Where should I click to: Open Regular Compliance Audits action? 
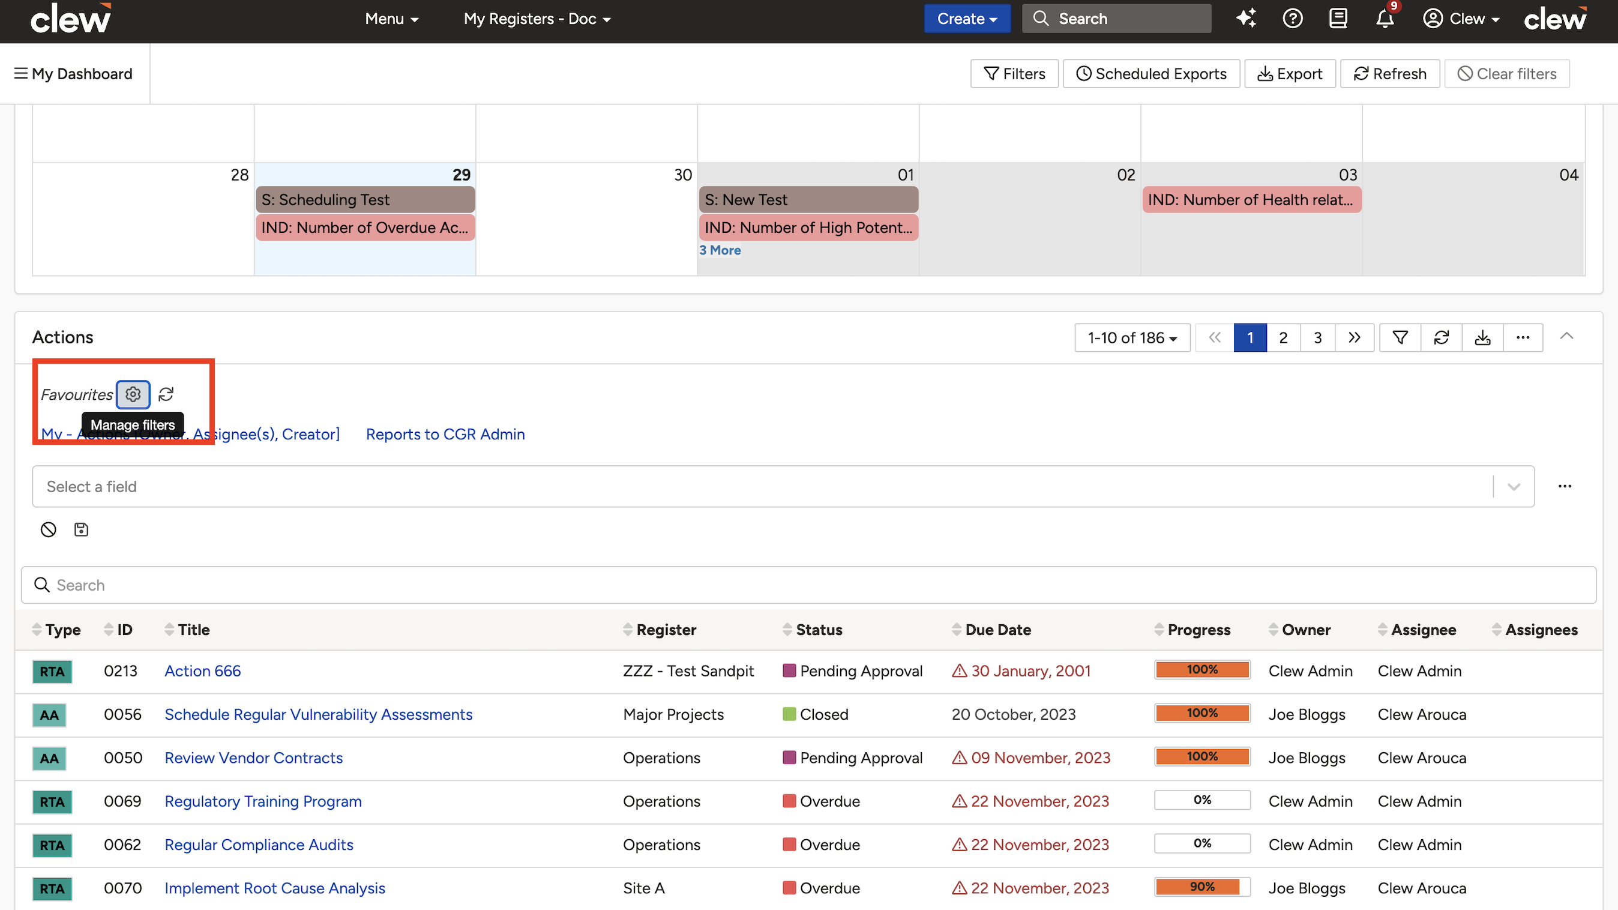(x=259, y=845)
